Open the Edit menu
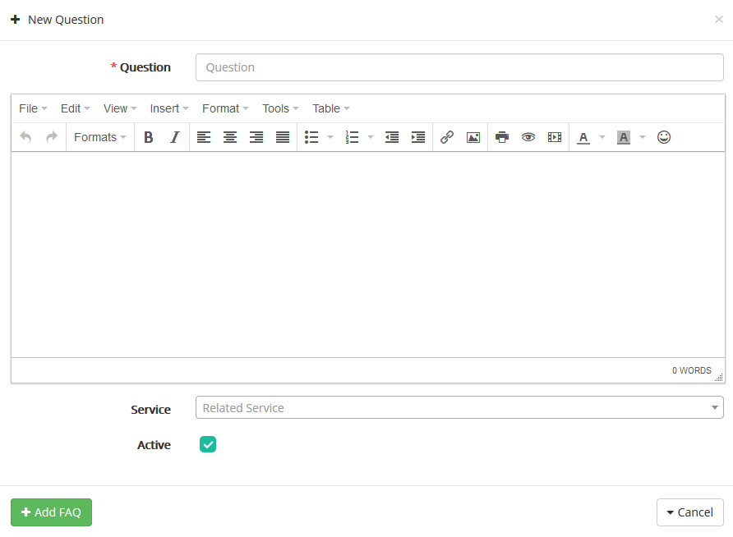This screenshot has width=733, height=537. point(75,108)
